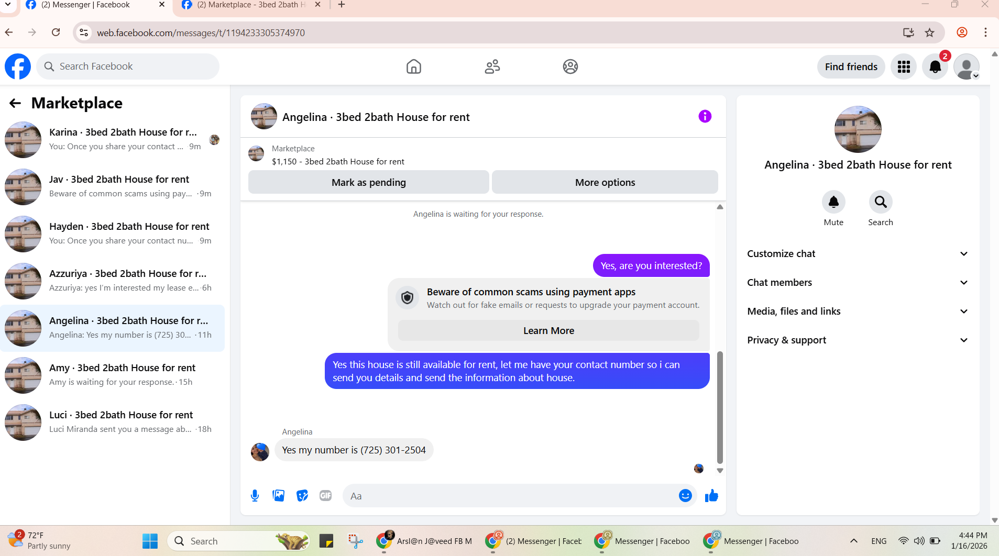999x556 pixels.
Task: Open the emoji picker smiley icon
Action: point(685,495)
